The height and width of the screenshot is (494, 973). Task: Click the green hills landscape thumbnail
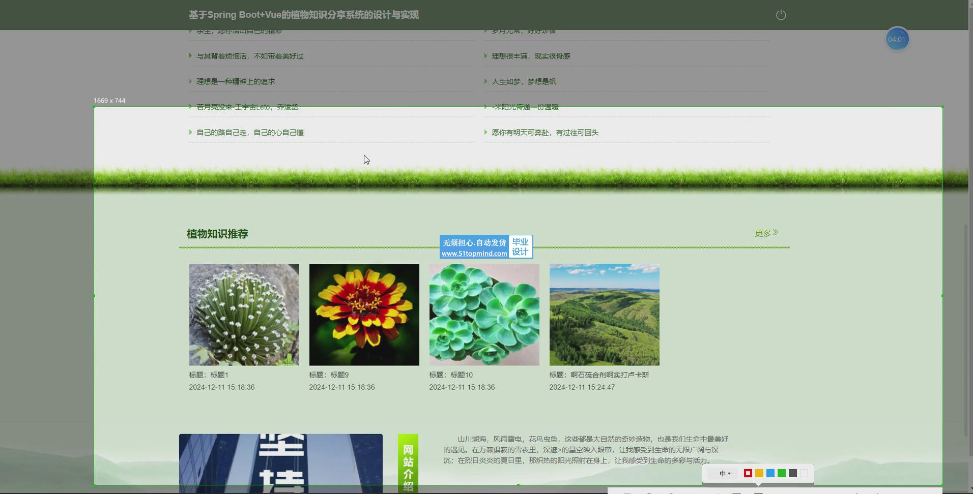point(604,315)
